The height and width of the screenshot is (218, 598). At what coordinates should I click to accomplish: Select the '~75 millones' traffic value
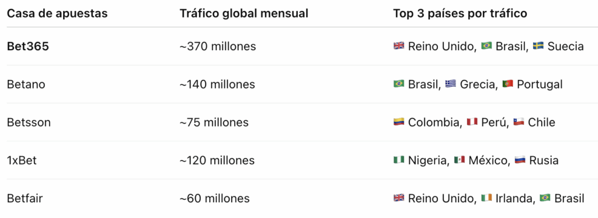click(x=214, y=122)
